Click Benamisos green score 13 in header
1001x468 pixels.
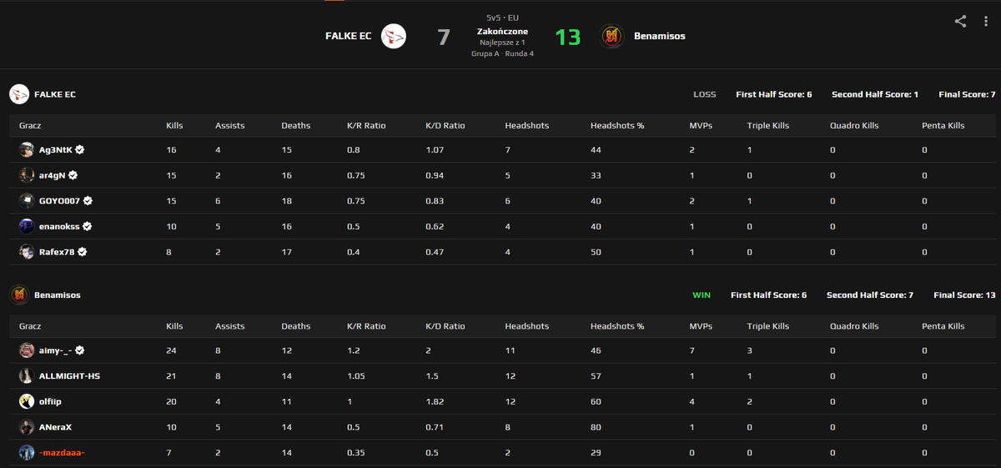[568, 37]
